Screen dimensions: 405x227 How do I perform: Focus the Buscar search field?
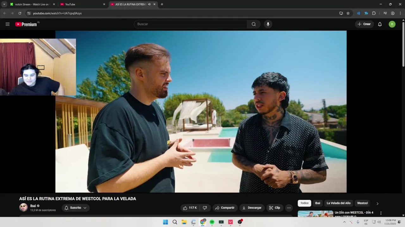pyautogui.click(x=191, y=24)
